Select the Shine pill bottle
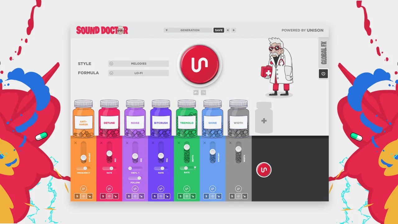This screenshot has width=398, height=224. [212, 119]
